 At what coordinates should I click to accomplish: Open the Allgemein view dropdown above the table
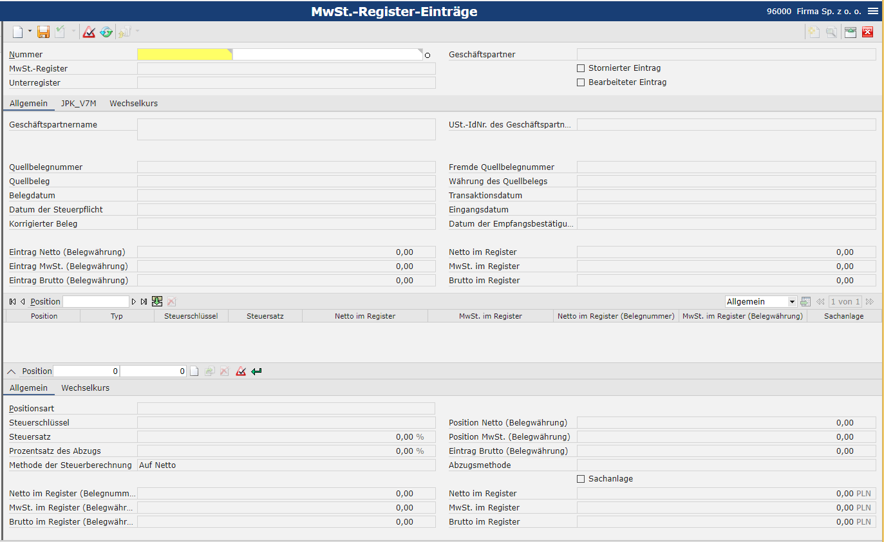pos(761,302)
